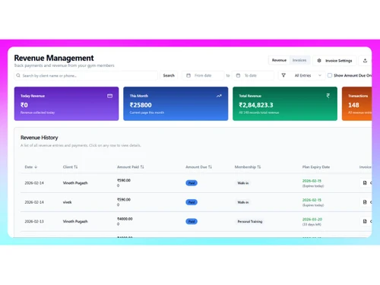Click the Client sort arrows icon
Image resolution: width=380 pixels, height=285 pixels.
pyautogui.click(x=76, y=167)
